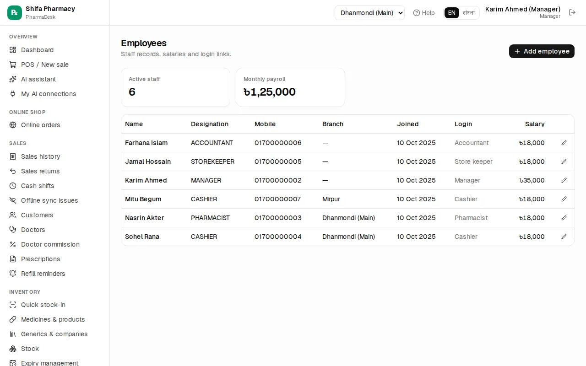Click the Dashboard grid icon in sidebar
Image resolution: width=586 pixels, height=366 pixels.
(13, 50)
